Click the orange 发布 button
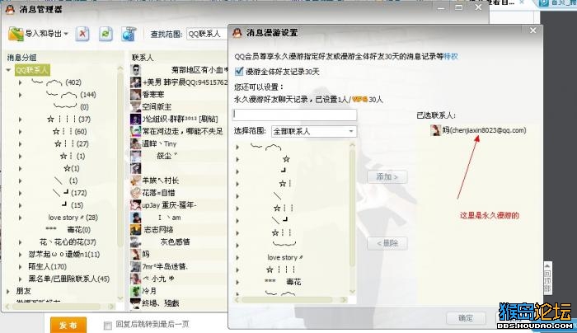This screenshot has width=577, height=333. tap(68, 325)
